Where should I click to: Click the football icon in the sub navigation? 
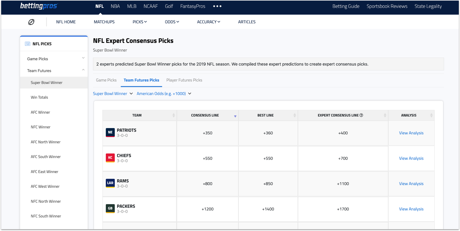31,22
